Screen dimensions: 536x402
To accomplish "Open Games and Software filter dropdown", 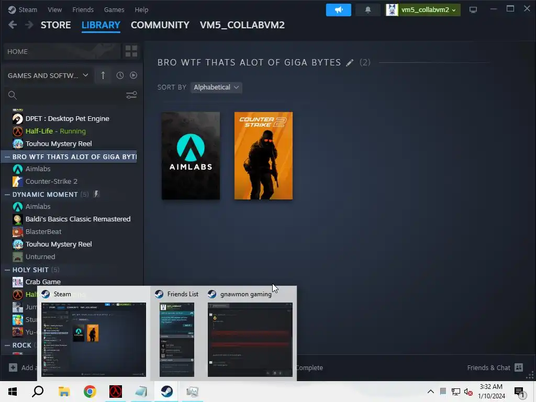I will click(x=48, y=75).
